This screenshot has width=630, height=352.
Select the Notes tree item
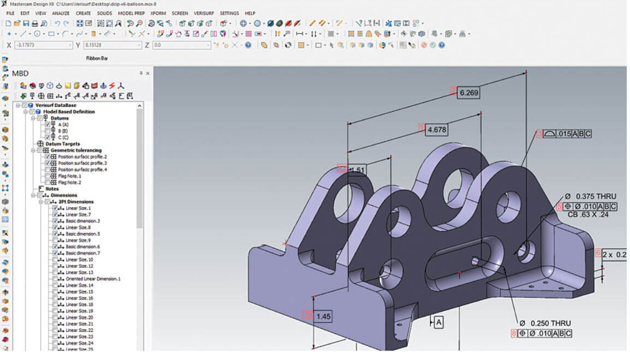tap(52, 189)
